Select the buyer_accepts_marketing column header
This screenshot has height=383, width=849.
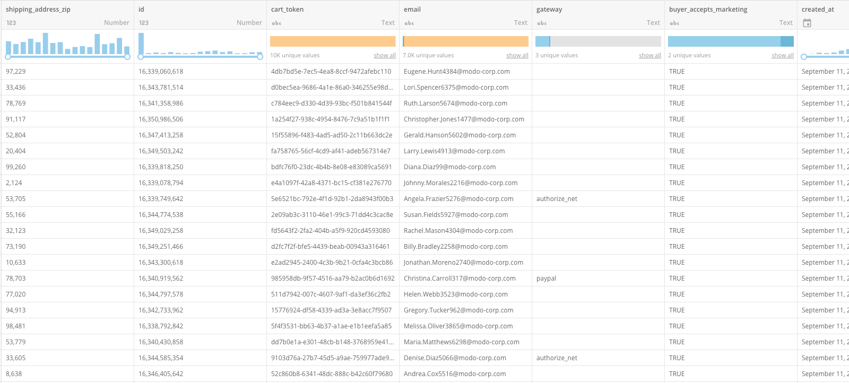(x=708, y=10)
